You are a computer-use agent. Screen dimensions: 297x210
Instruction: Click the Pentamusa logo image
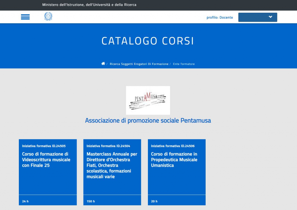148,100
